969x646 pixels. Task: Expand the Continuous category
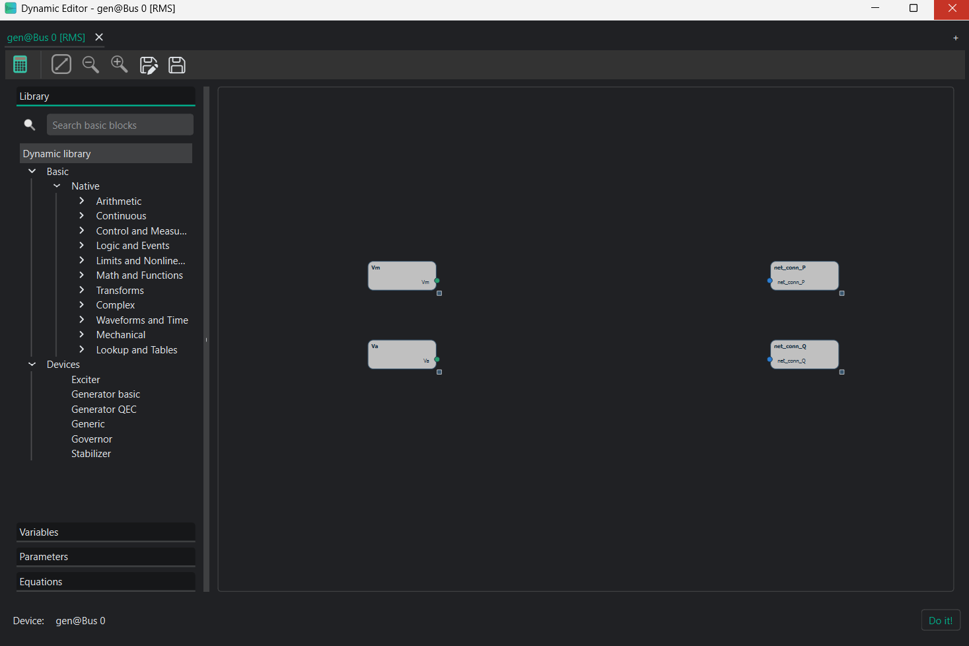tap(81, 215)
